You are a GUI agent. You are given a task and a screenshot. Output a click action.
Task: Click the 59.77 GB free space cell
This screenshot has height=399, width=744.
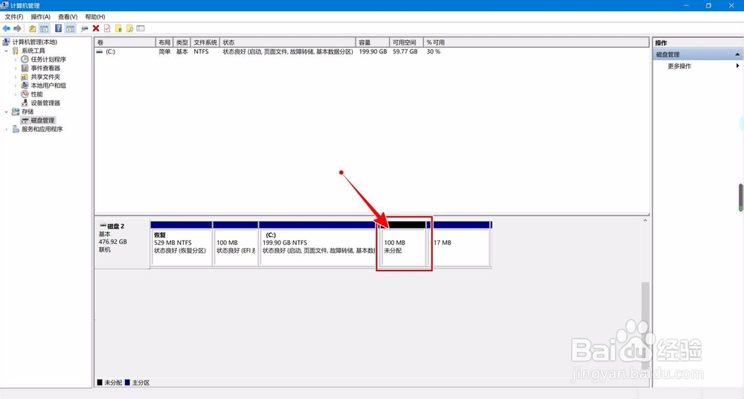coord(405,51)
